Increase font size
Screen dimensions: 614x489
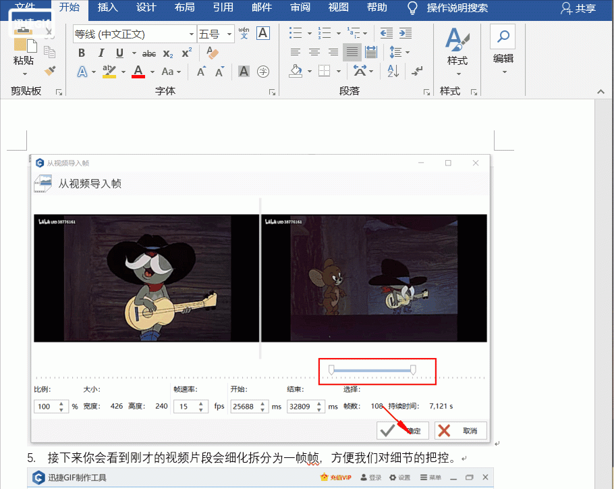click(201, 72)
